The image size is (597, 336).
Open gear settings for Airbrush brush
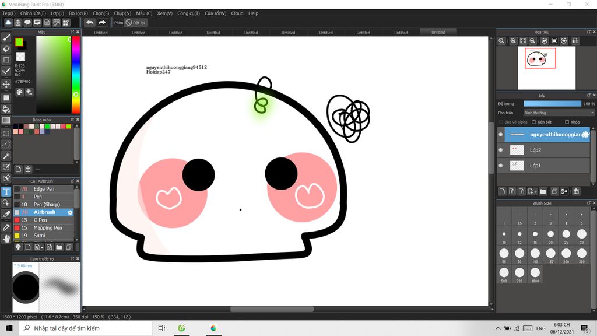click(70, 212)
